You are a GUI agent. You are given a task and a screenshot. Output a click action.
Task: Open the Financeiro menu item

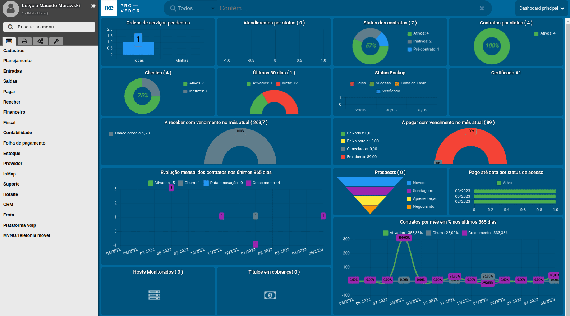tap(14, 112)
